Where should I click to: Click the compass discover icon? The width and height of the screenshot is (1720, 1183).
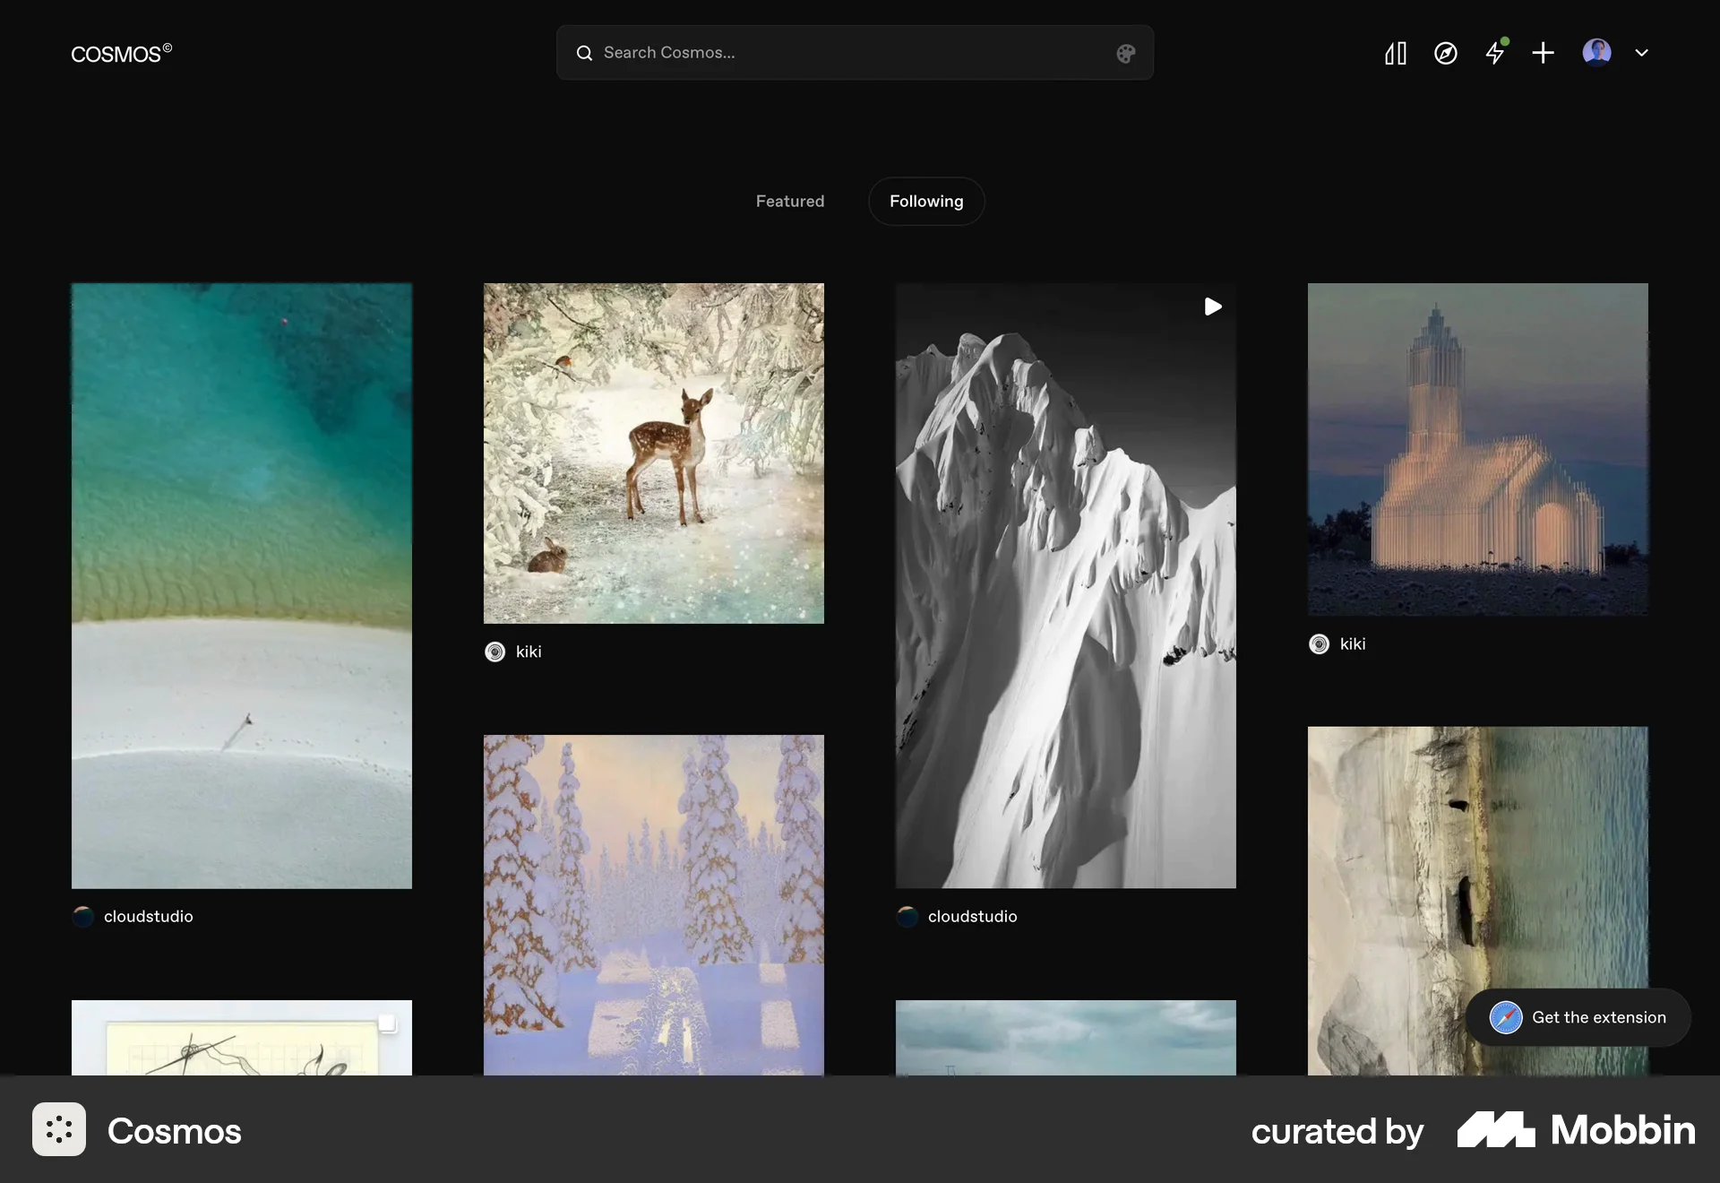[x=1445, y=54]
